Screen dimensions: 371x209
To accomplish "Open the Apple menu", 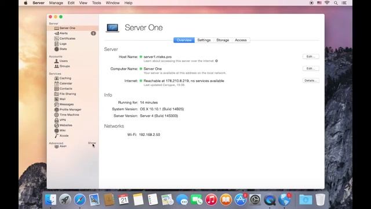I will [26, 3].
